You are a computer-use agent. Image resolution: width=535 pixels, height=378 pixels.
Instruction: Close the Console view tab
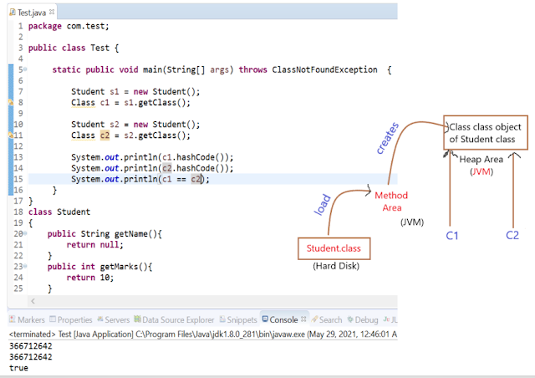pyautogui.click(x=303, y=319)
